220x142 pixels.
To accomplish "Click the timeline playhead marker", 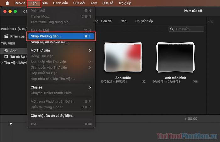I will click(11, 124).
